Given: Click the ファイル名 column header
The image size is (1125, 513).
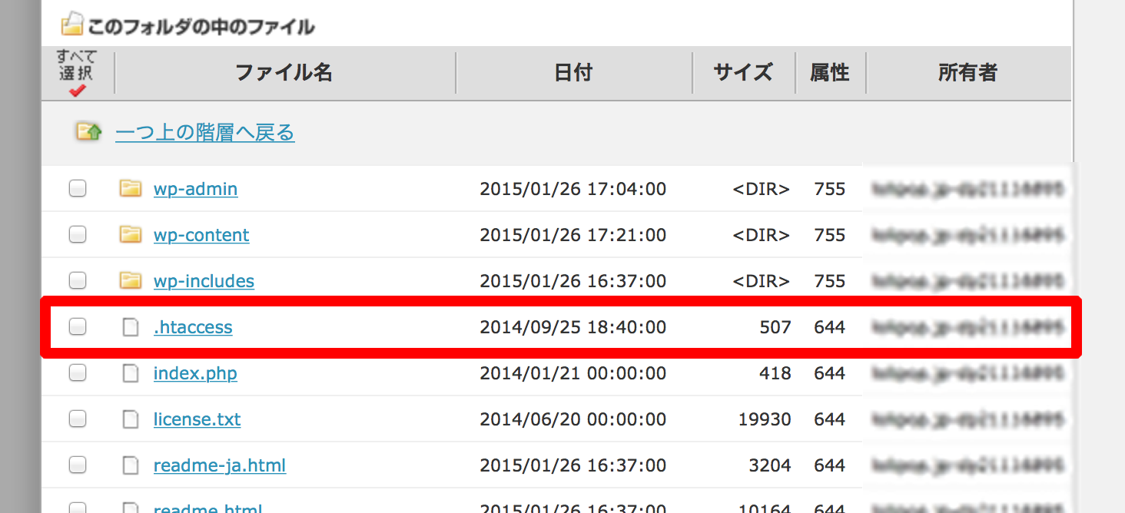Looking at the screenshot, I should 284,73.
